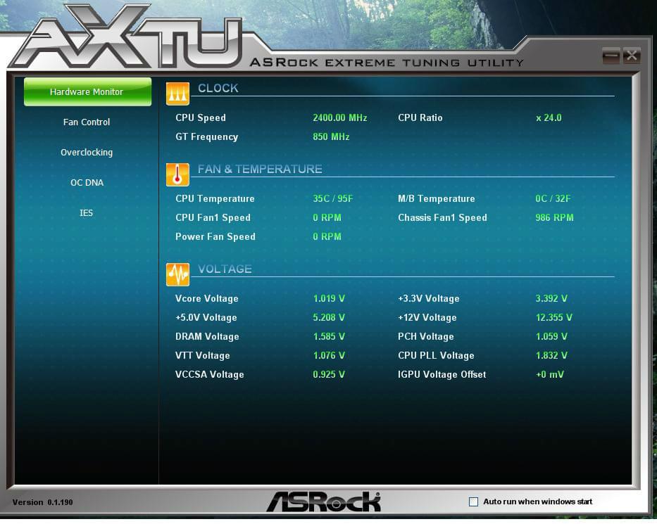Click the IGPU Voltage Offset label

442,375
